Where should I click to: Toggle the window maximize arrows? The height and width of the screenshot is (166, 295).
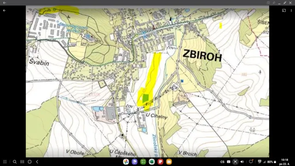pos(285,3)
